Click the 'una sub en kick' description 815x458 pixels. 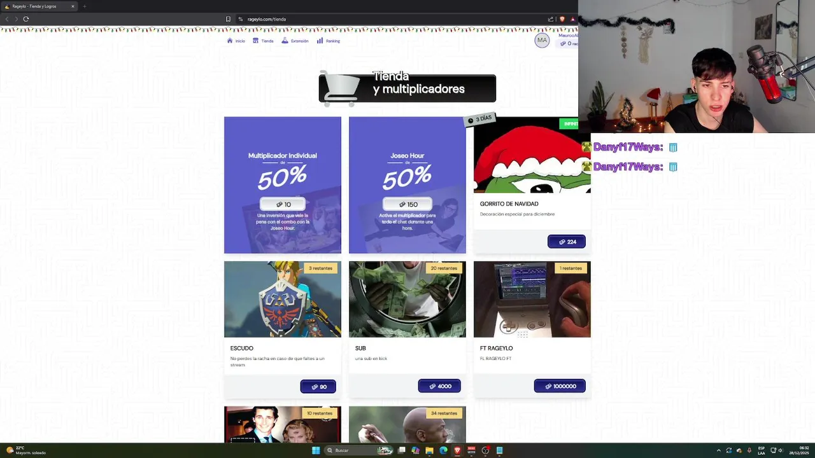tap(371, 359)
